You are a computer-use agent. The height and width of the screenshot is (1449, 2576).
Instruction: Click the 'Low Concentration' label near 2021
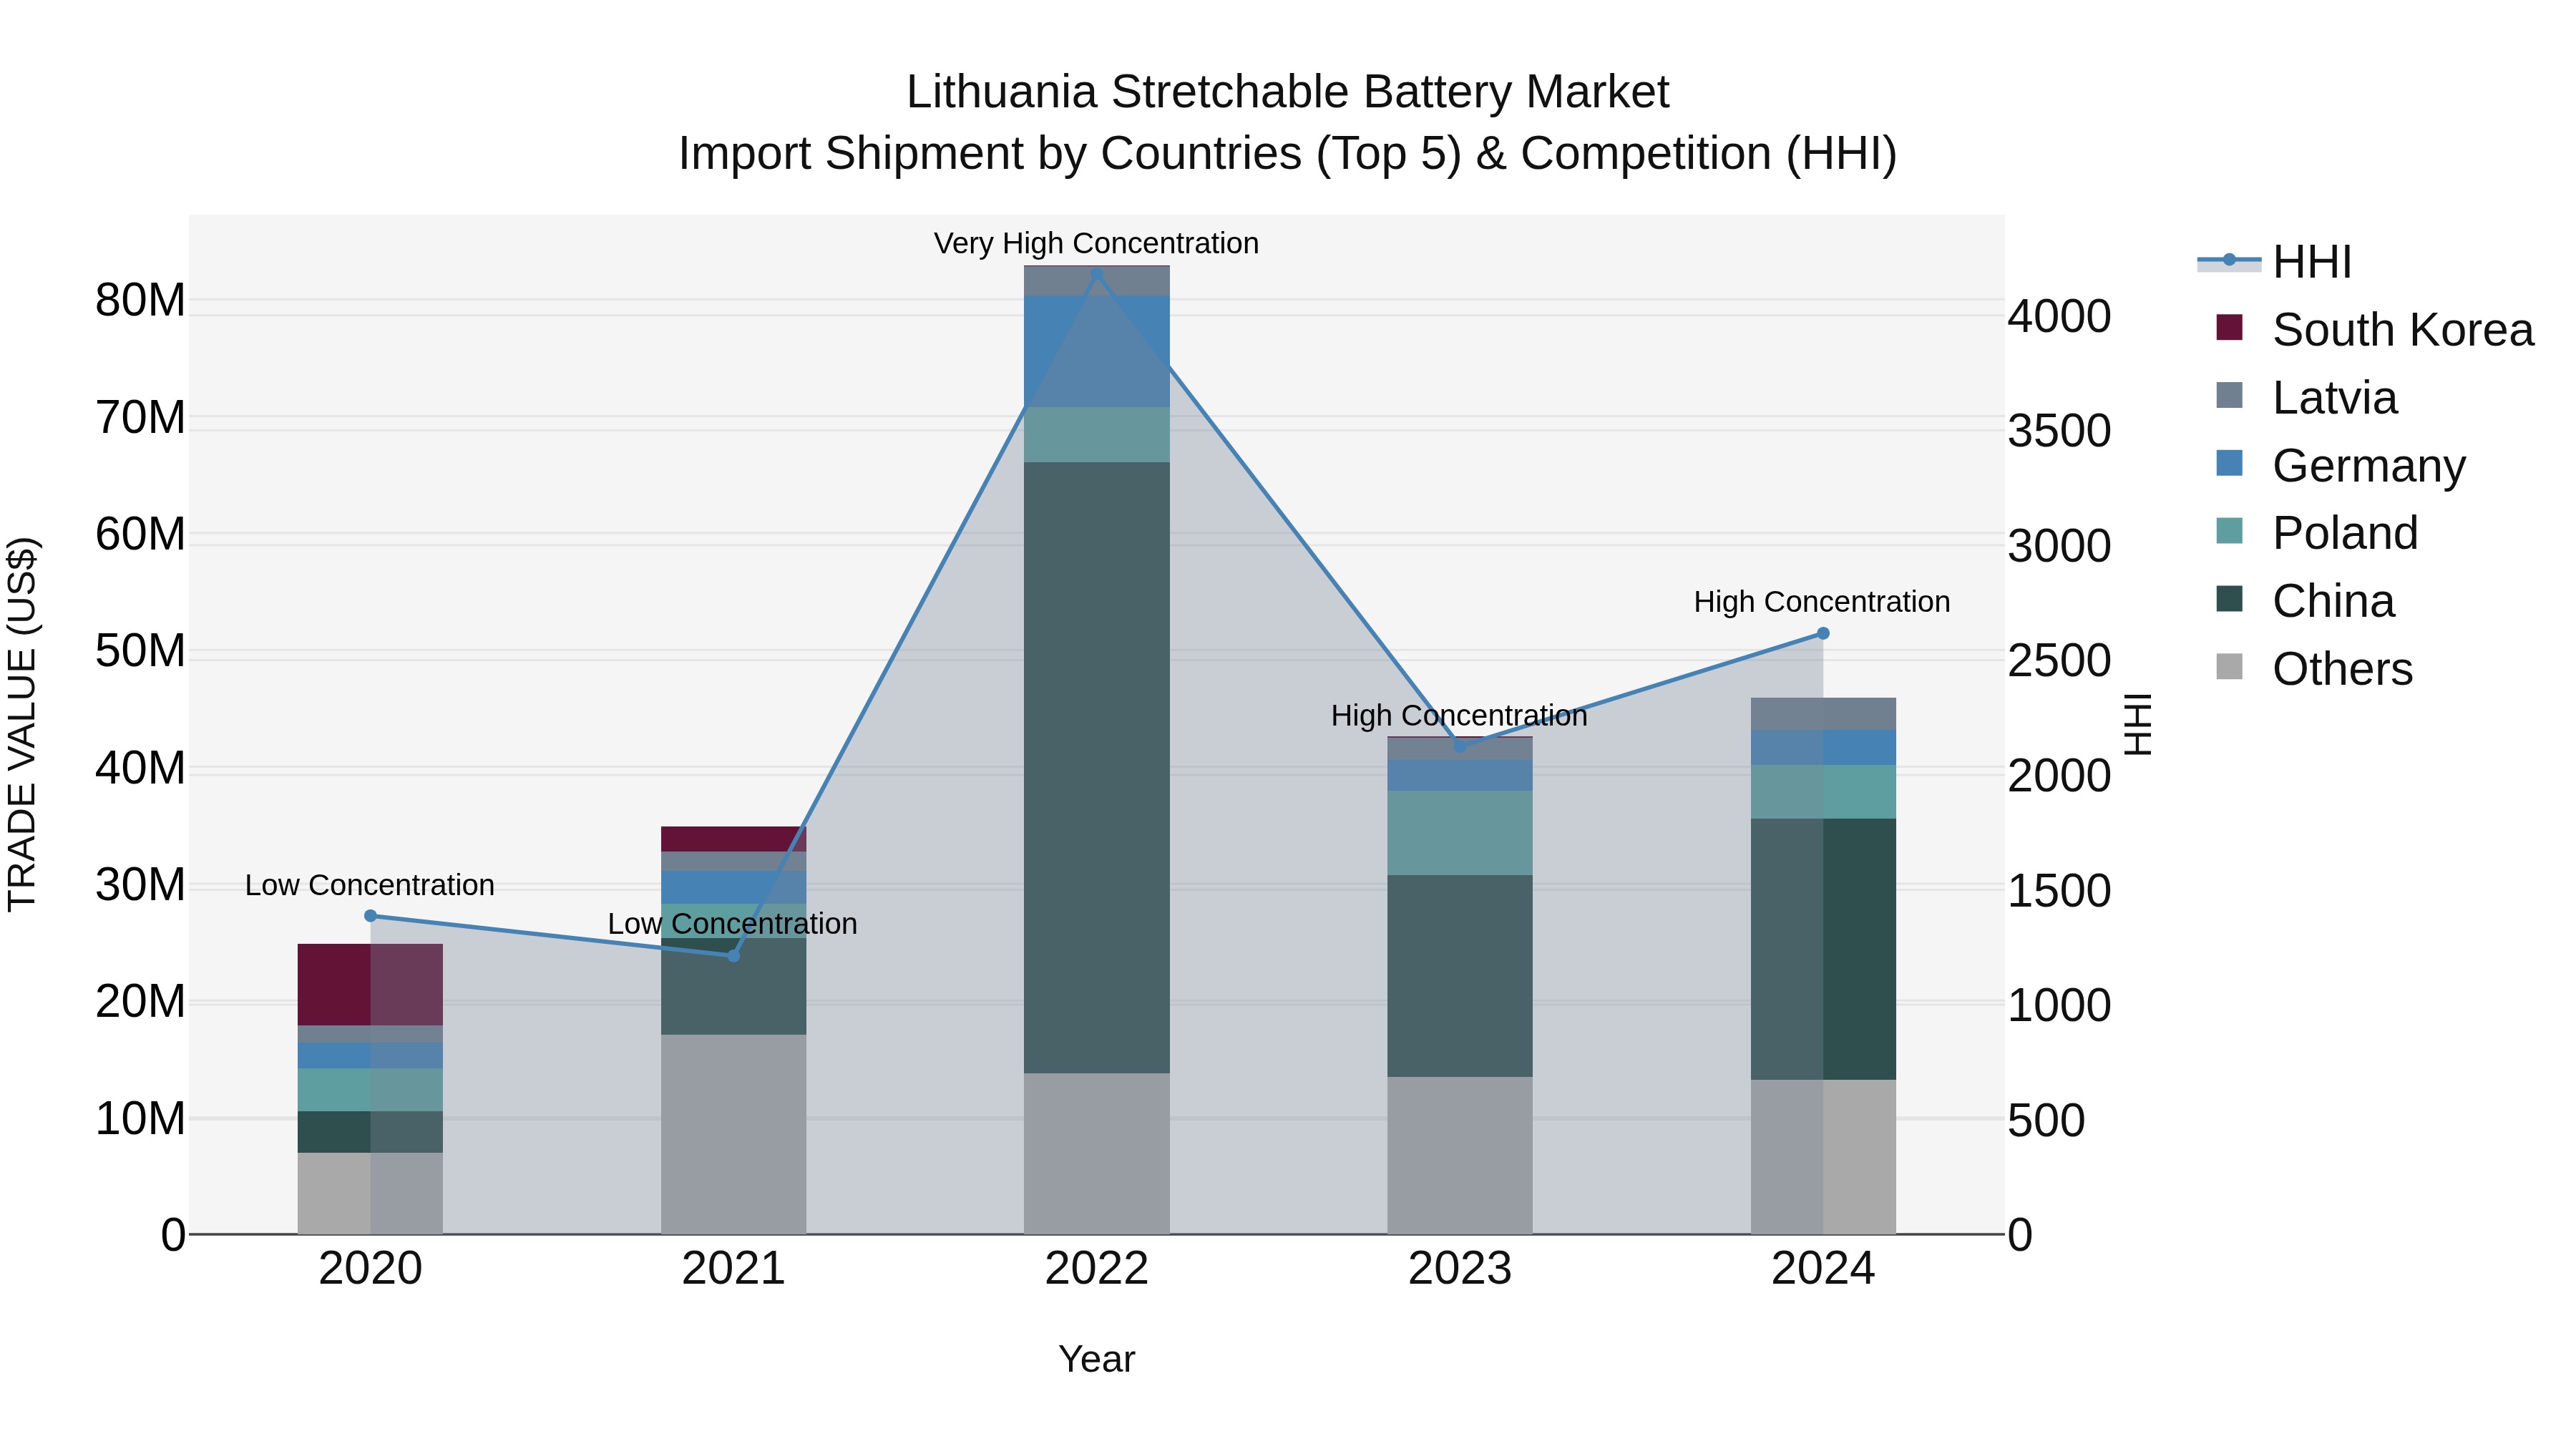[733, 924]
